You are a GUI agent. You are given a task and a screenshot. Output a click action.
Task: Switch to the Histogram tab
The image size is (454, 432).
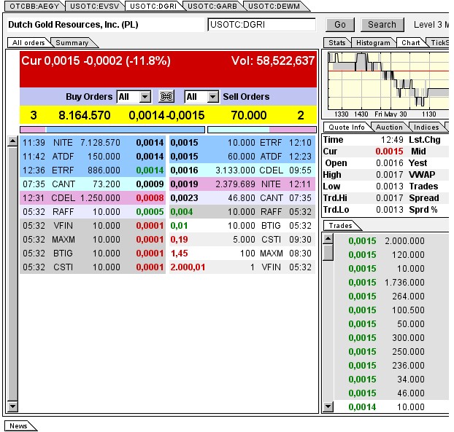click(x=373, y=43)
